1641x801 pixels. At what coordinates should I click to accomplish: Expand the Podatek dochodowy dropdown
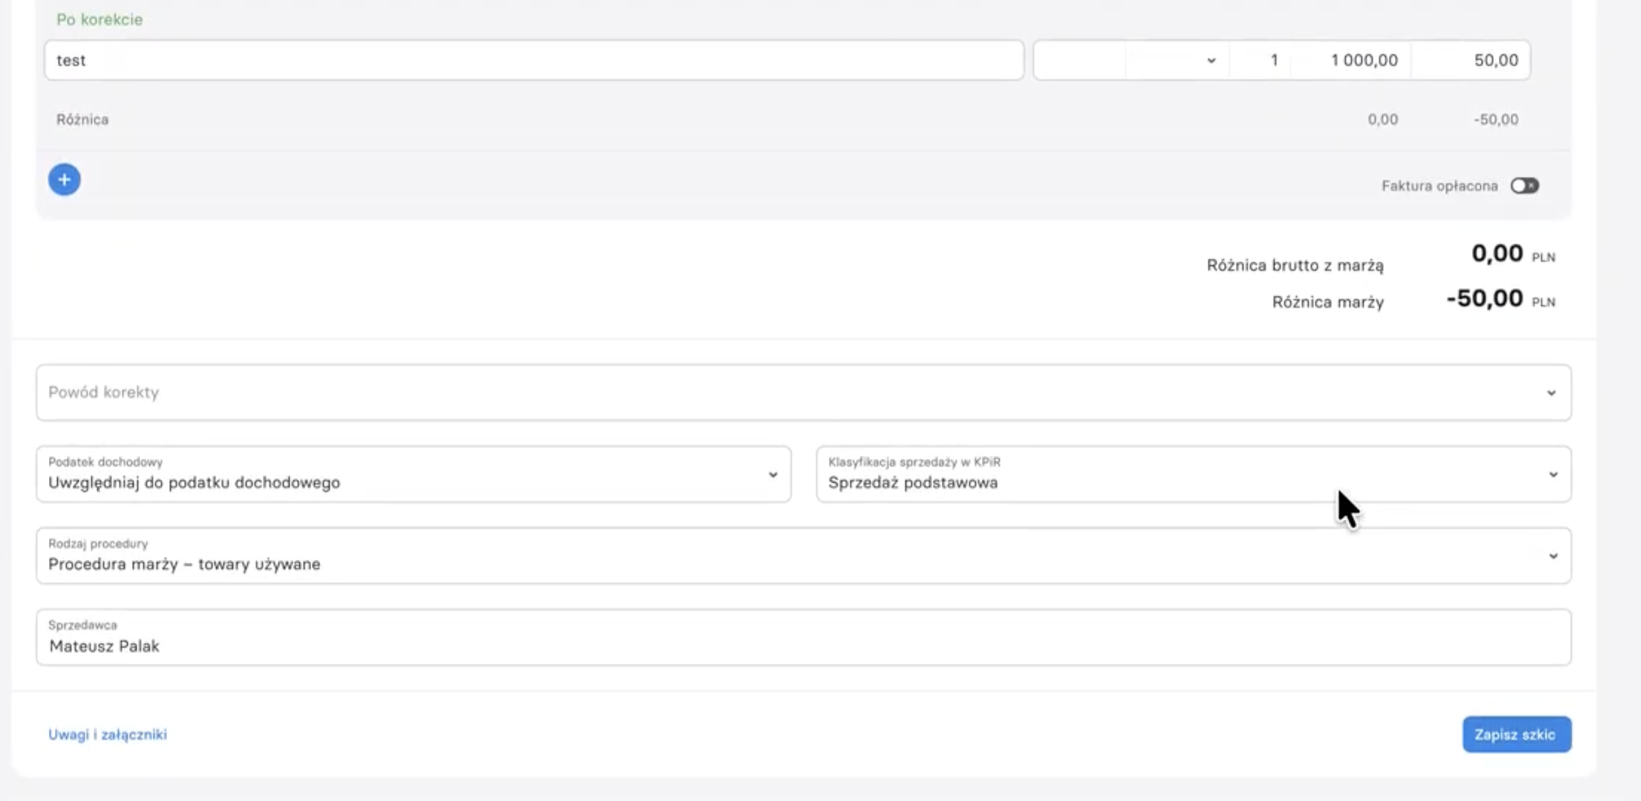[413, 473]
